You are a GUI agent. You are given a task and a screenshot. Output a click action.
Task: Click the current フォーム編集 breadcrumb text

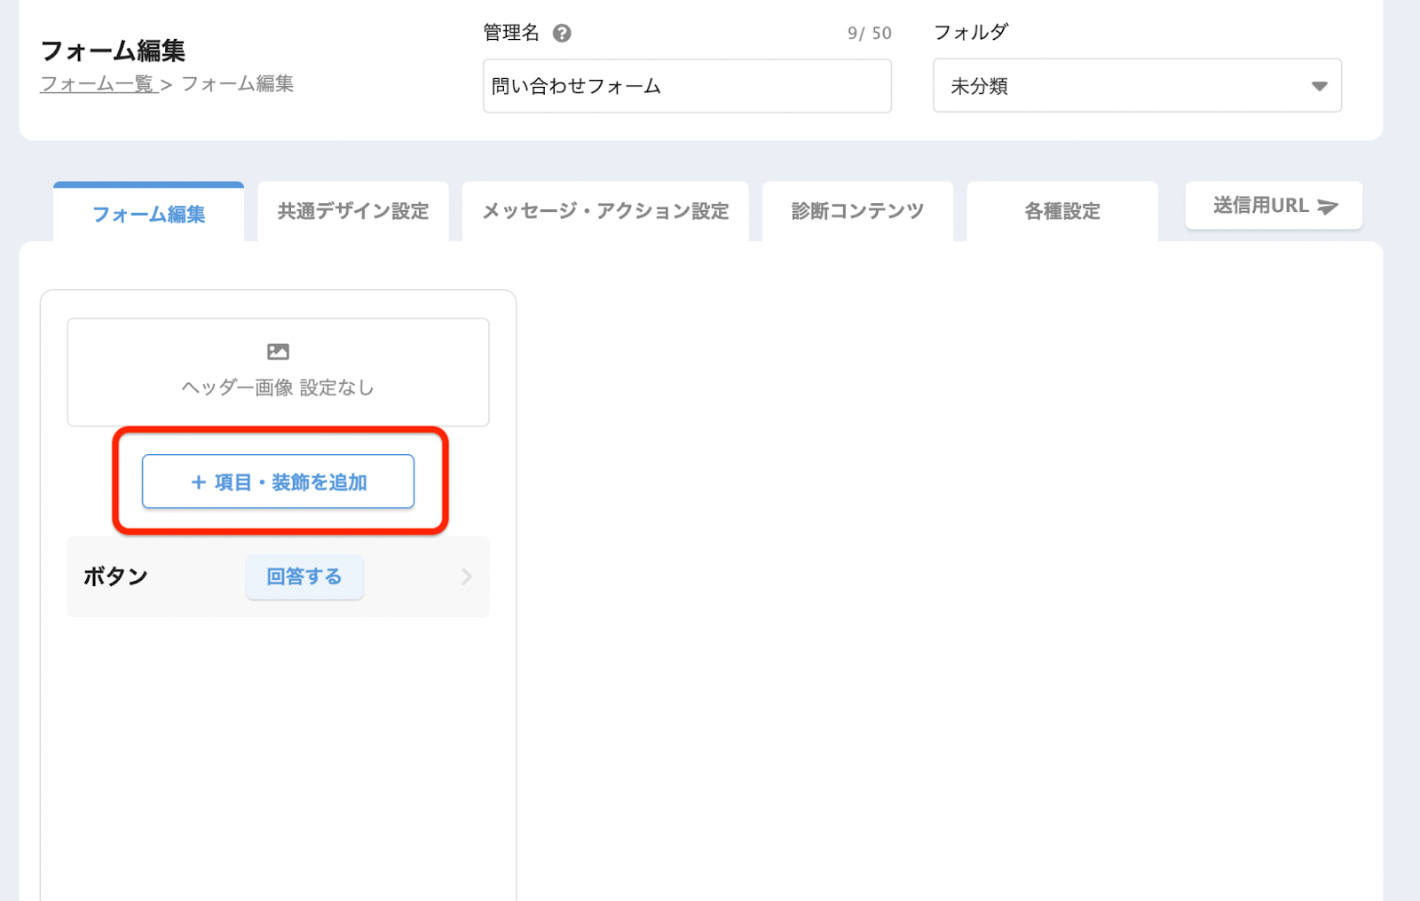click(x=237, y=84)
